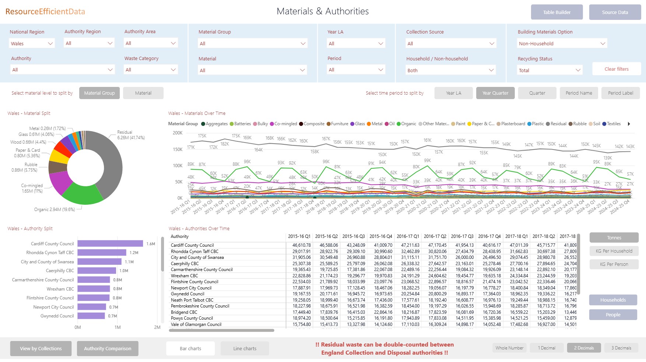Image resolution: width=646 pixels, height=362 pixels.
Task: Click the Residual grey legend marker
Action: click(x=548, y=124)
